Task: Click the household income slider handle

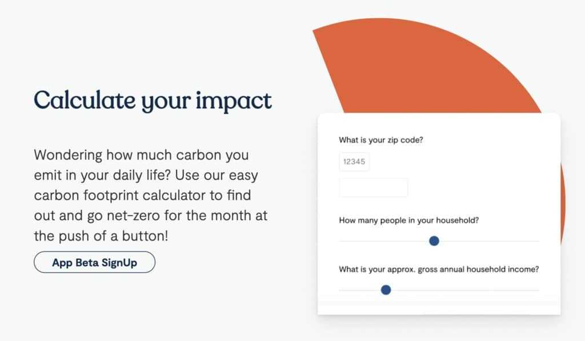Action: (386, 290)
